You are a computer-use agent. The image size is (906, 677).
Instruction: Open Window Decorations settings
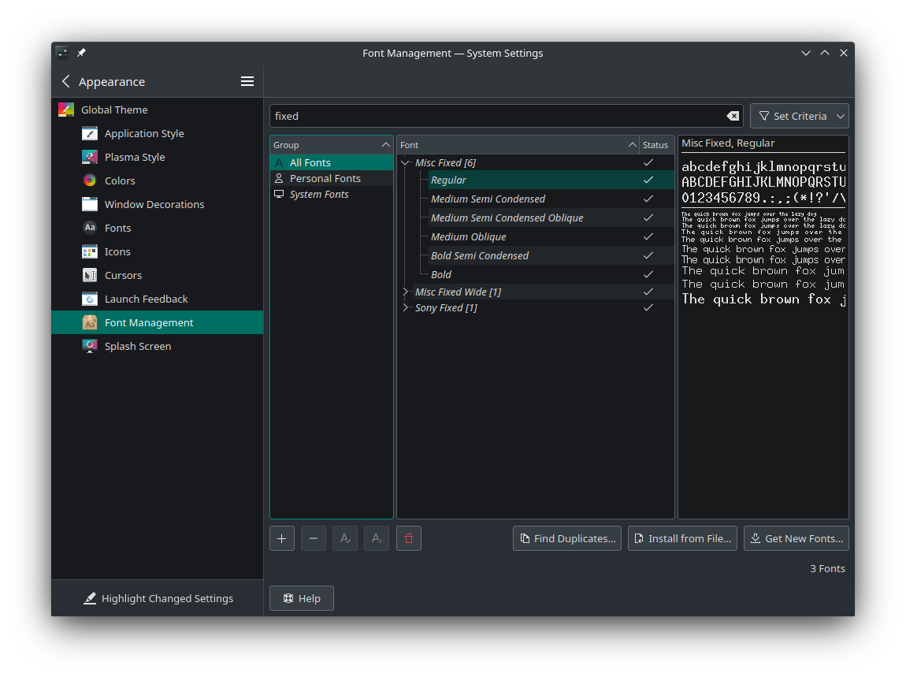157,205
